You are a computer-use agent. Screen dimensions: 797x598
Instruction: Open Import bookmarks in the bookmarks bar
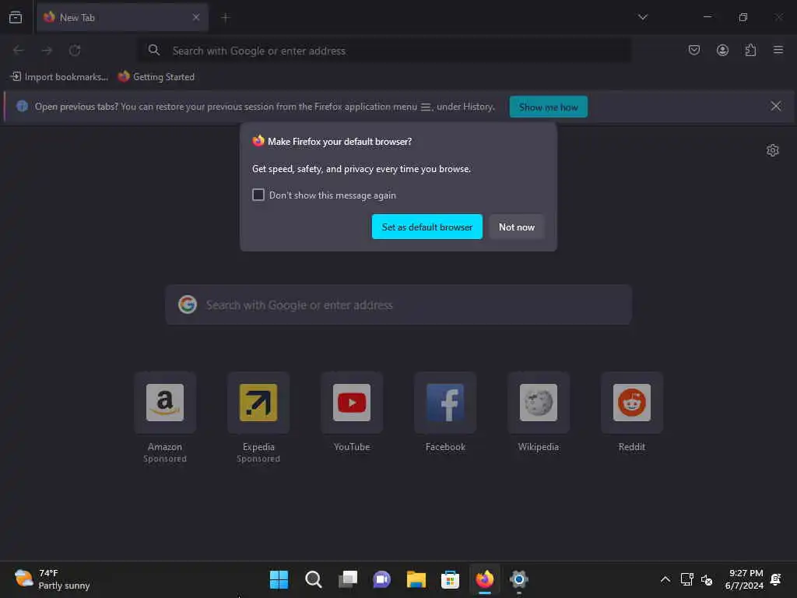pyautogui.click(x=59, y=77)
